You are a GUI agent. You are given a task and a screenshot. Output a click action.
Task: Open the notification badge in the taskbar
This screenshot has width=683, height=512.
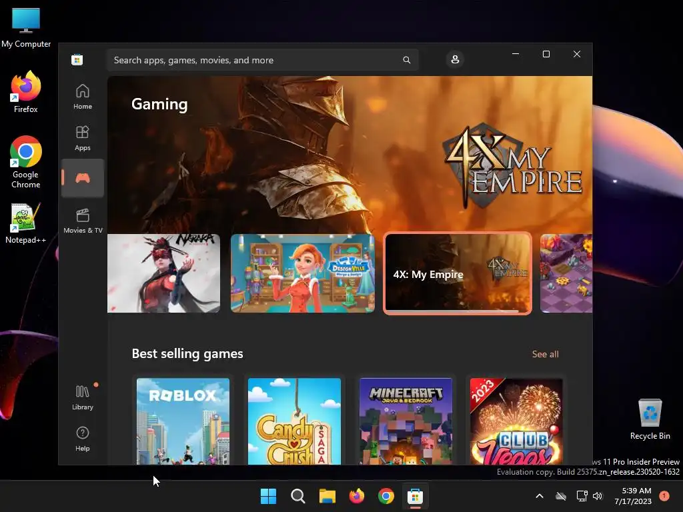coord(664,495)
